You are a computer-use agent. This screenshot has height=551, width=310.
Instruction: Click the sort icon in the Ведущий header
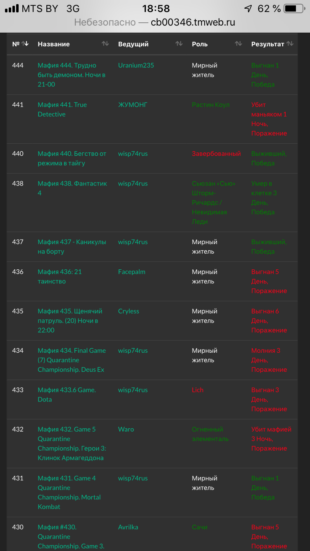[x=178, y=44]
